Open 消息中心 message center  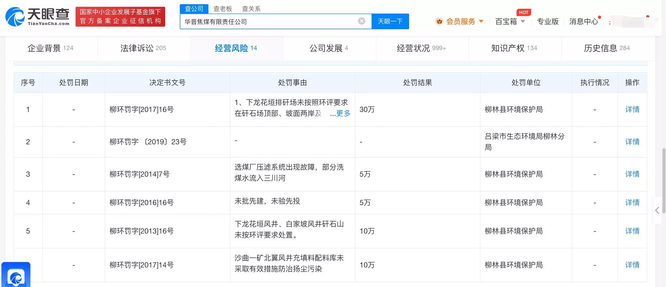coord(584,22)
